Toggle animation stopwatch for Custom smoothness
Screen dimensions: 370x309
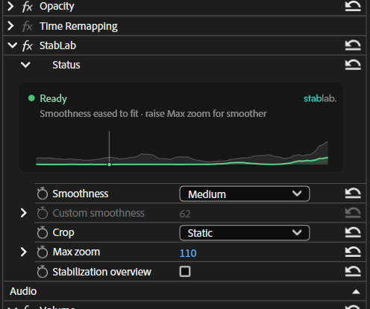tap(43, 213)
